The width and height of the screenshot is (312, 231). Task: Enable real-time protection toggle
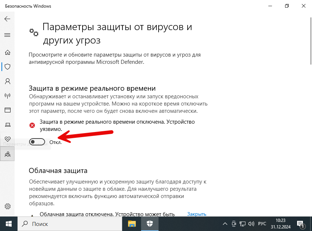pos(37,142)
